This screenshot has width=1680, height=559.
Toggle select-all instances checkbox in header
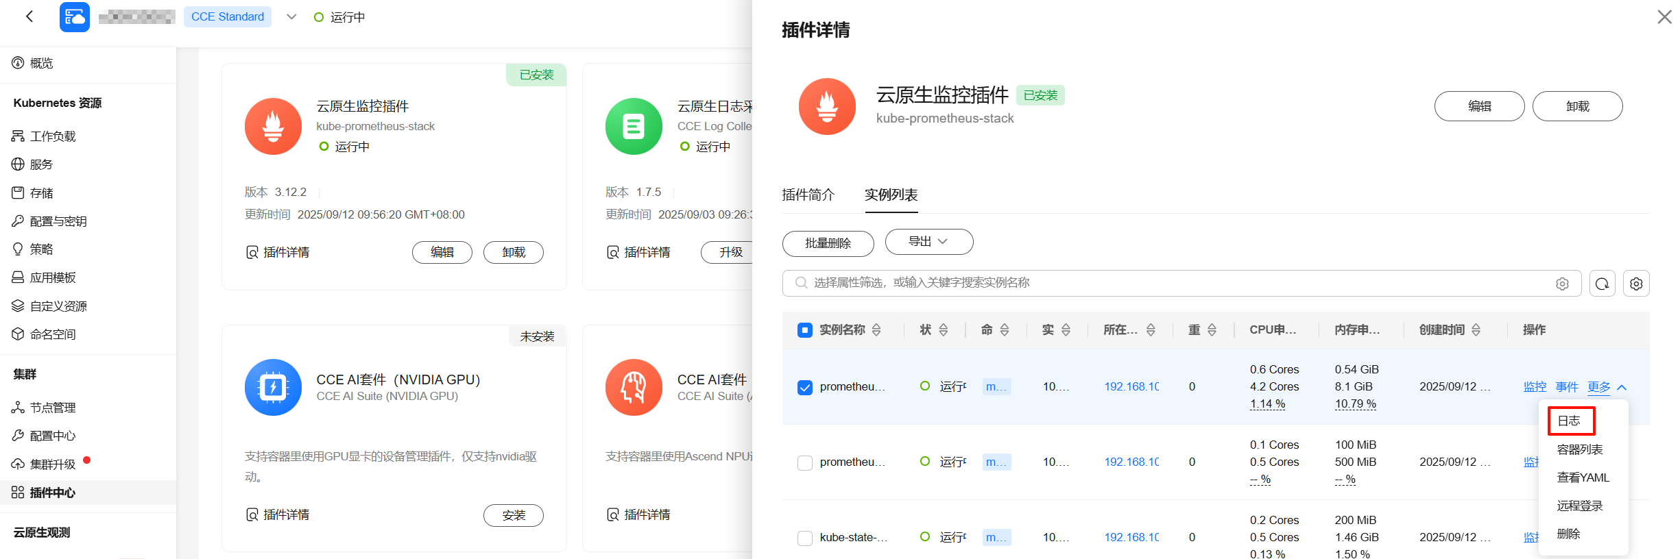(805, 330)
